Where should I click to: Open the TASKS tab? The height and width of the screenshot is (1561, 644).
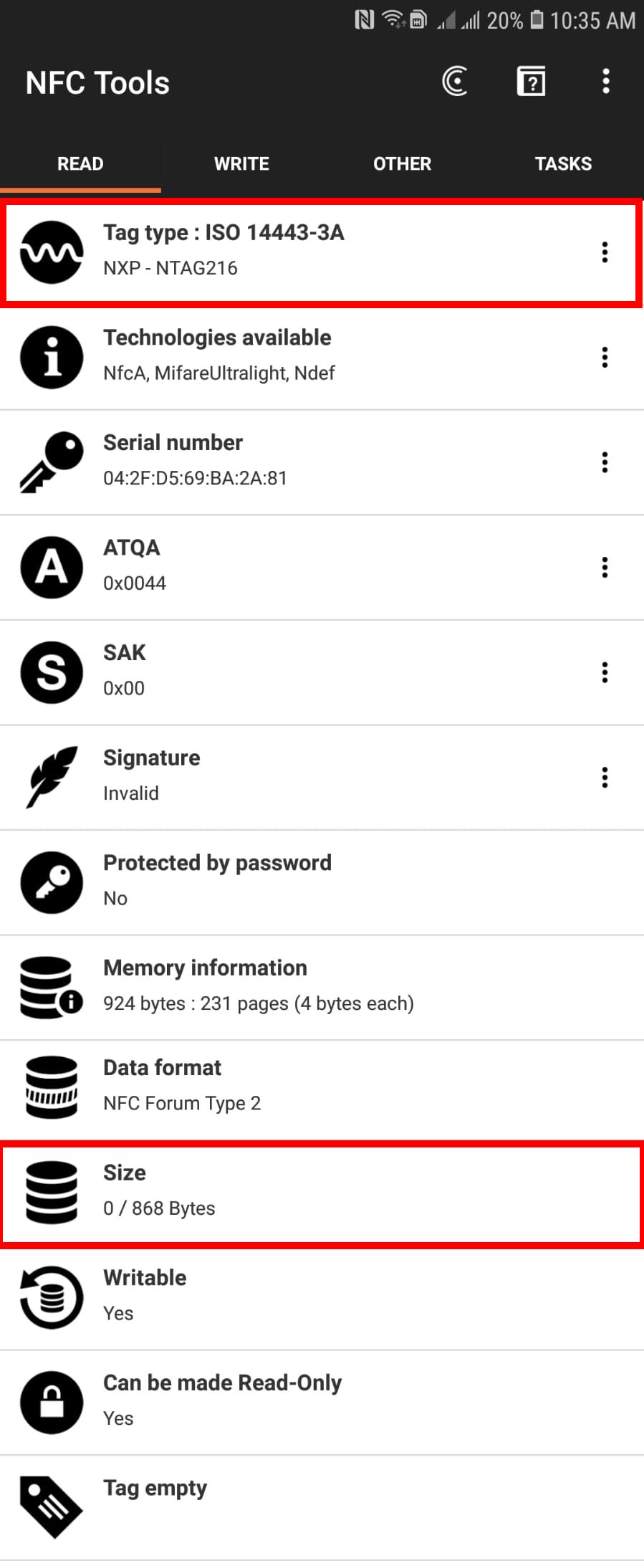pos(563,163)
